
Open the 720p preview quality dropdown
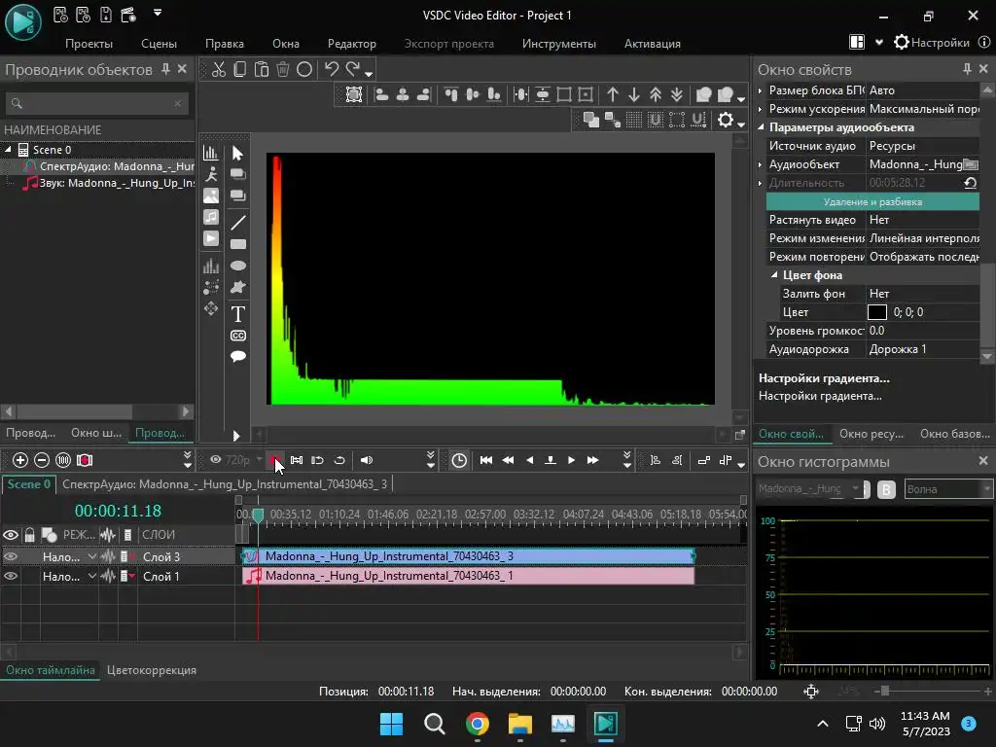tap(259, 459)
